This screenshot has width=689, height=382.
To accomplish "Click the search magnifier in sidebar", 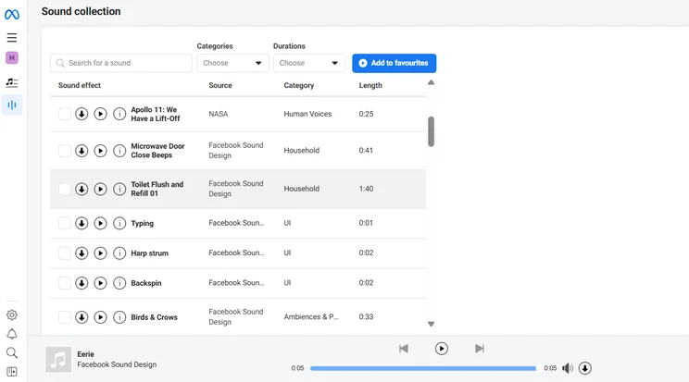I will 12,353.
